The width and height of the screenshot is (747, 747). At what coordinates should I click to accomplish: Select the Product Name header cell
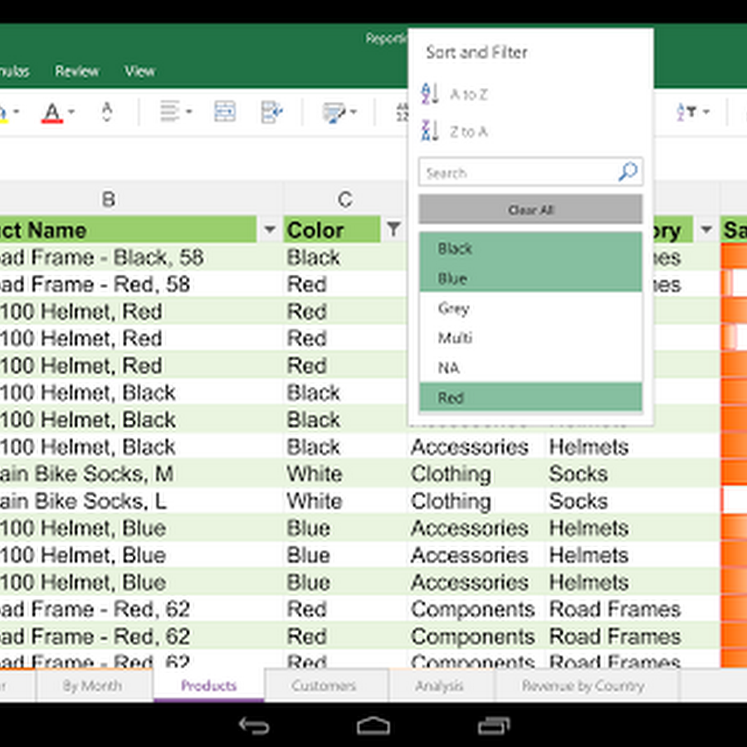tap(128, 230)
